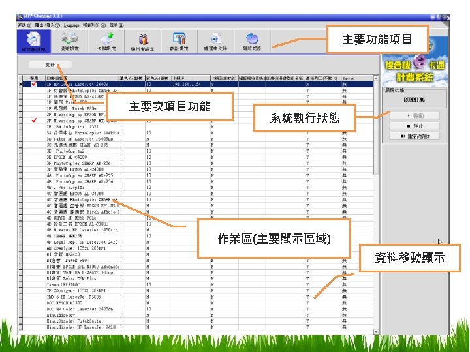Open the 系統 menu
This screenshot has height=352, width=470.
24,25
